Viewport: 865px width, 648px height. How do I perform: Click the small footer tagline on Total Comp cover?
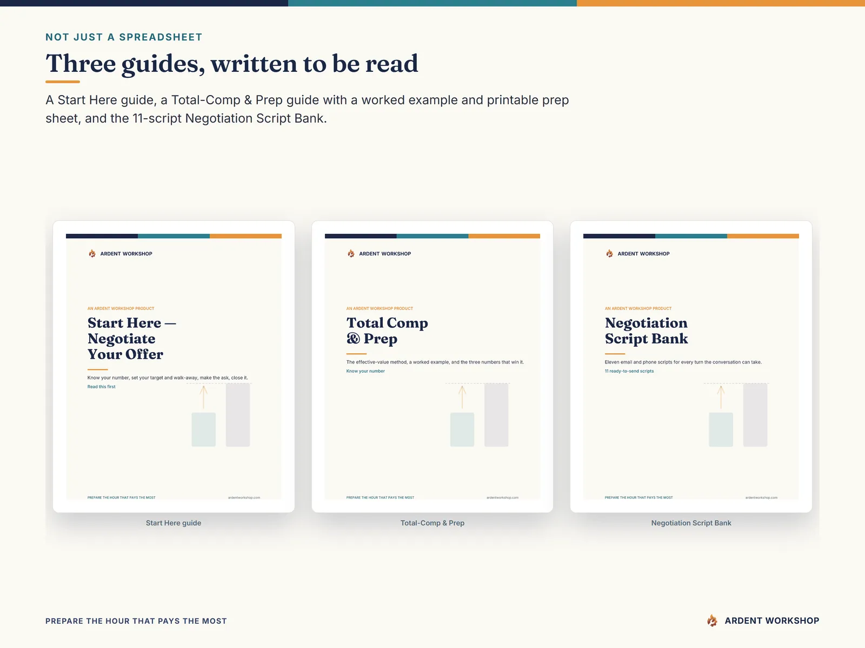coord(380,497)
